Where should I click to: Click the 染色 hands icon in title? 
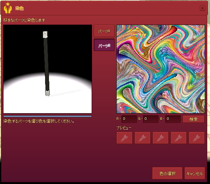[8, 8]
